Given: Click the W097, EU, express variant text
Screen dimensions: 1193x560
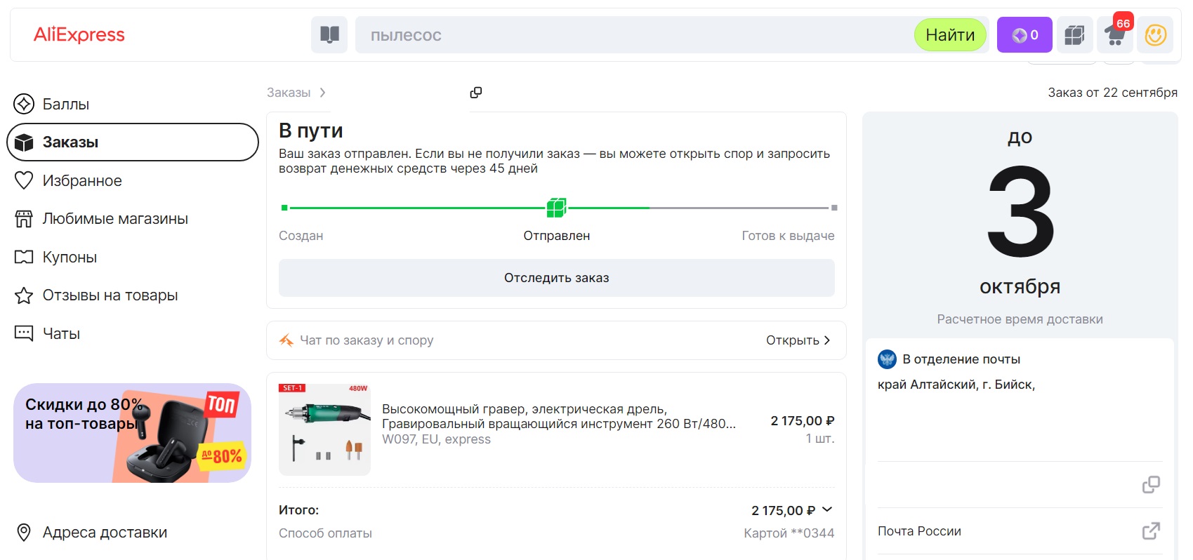Looking at the screenshot, I should pos(436,439).
